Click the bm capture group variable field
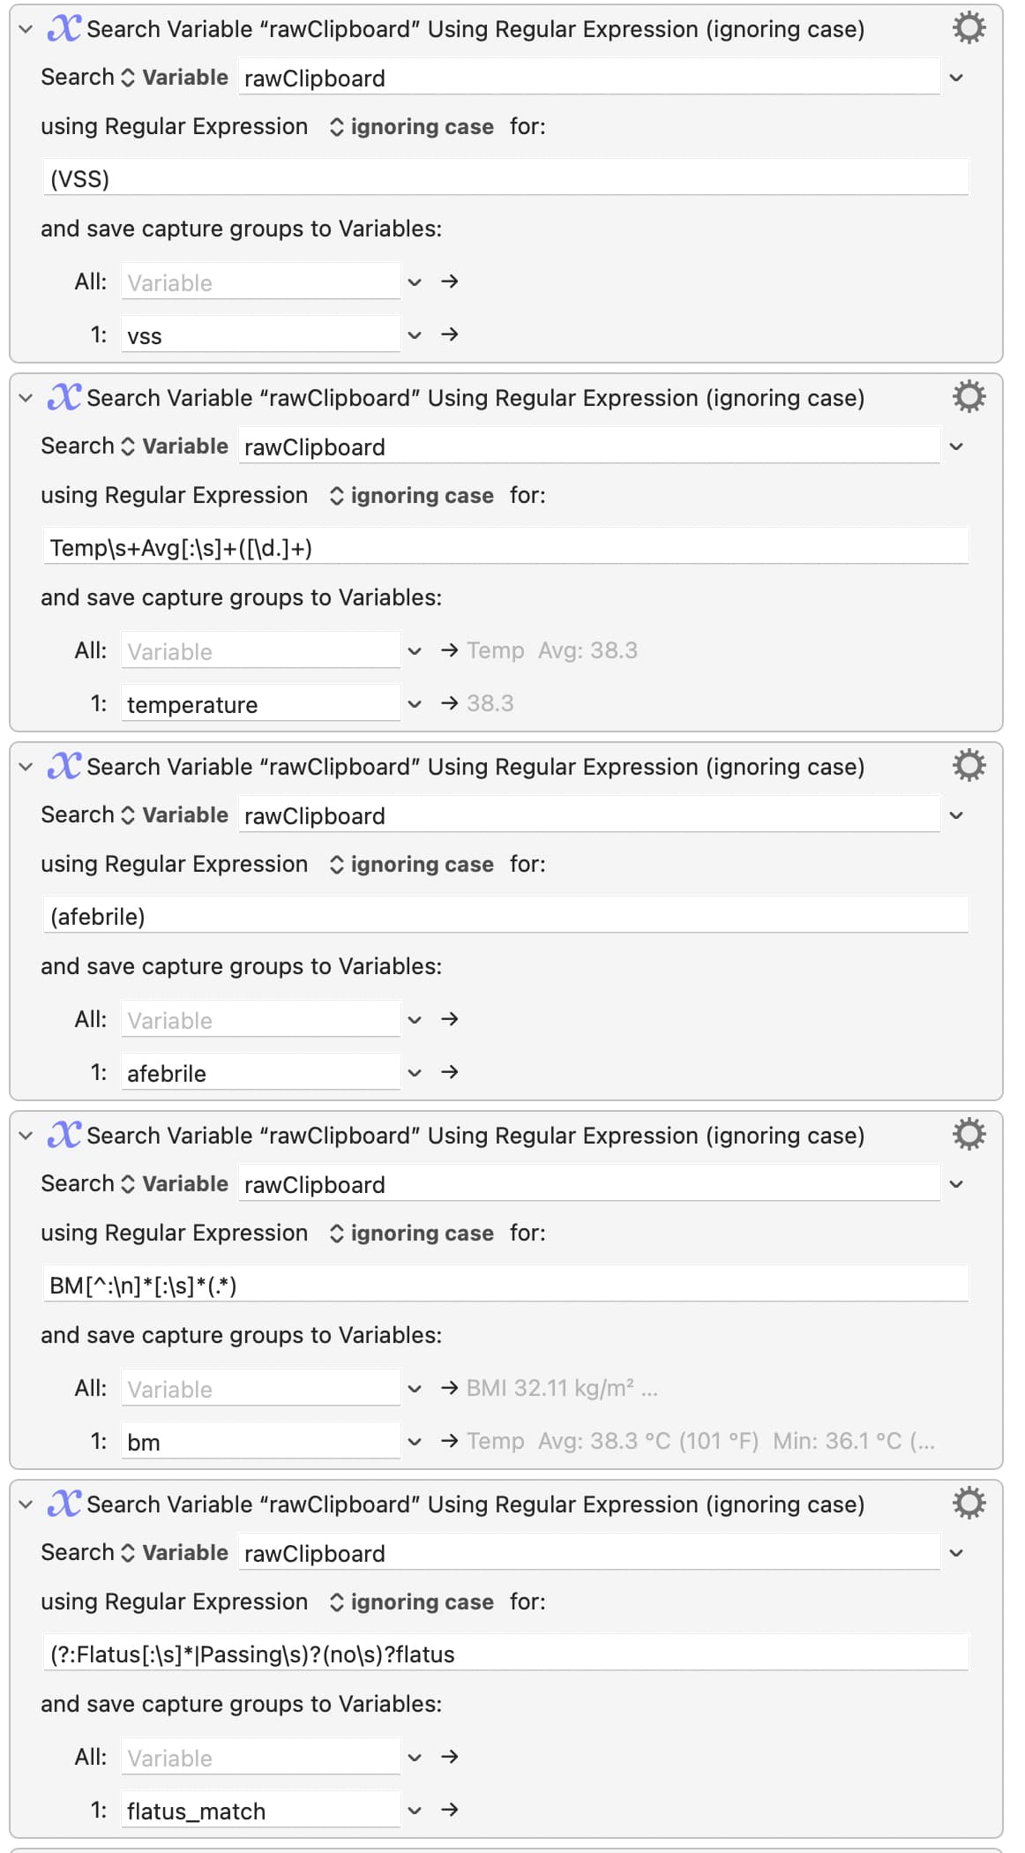The width and height of the screenshot is (1025, 1853). [260, 1442]
